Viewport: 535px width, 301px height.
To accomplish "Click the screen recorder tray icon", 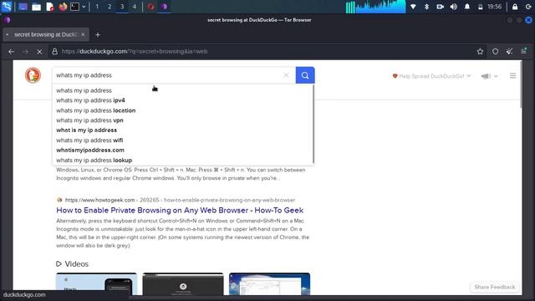I will click(441, 7).
